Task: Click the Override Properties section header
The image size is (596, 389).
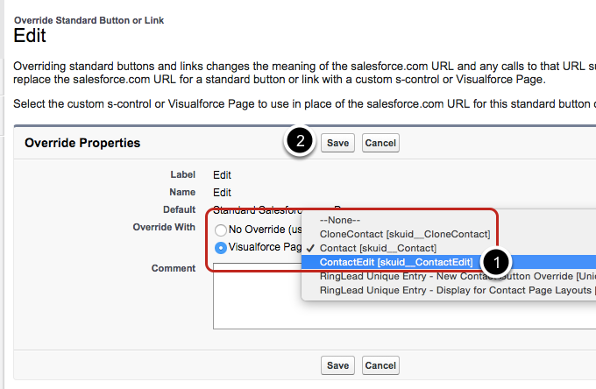Action: [82, 143]
